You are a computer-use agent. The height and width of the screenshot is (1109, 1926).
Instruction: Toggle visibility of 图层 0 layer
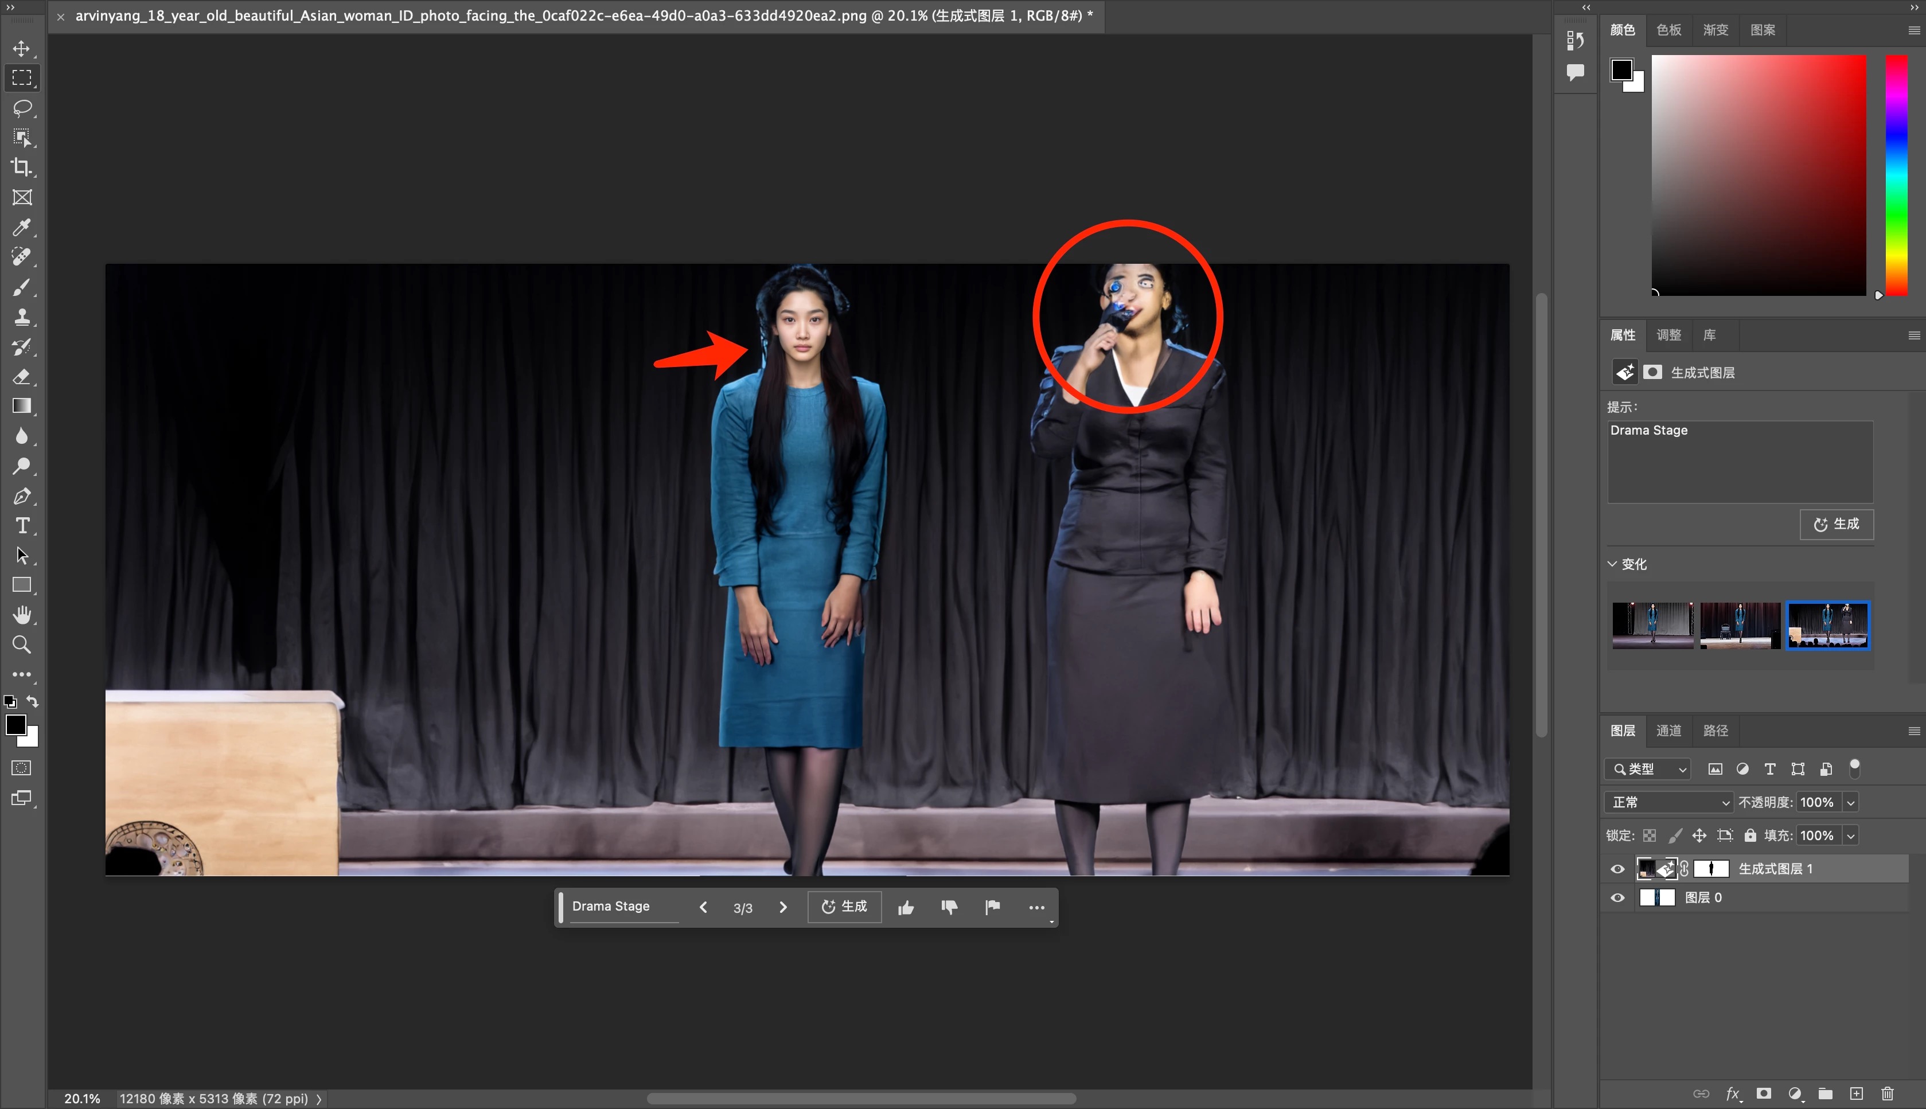[1617, 898]
